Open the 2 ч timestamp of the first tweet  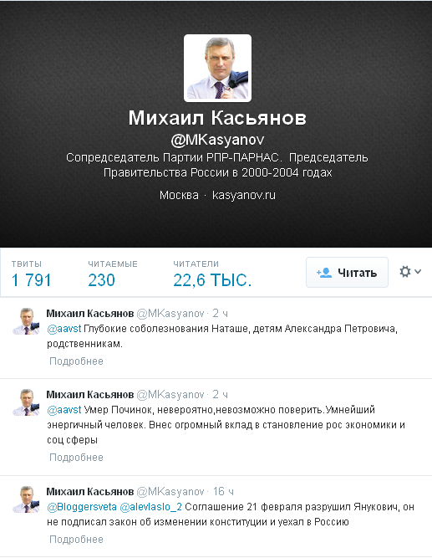pyautogui.click(x=220, y=313)
